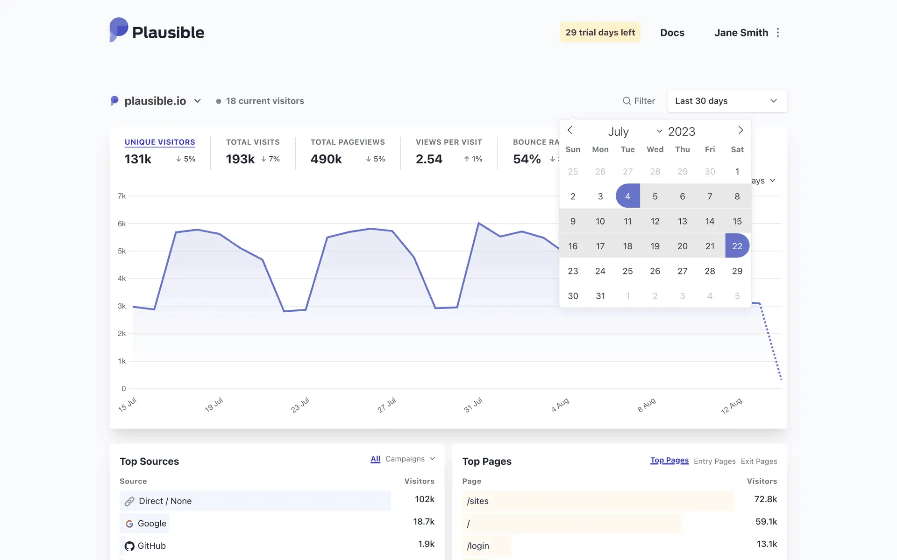Screen dimensions: 897x560
Task: Click the Plausible logo icon
Action: coord(119,30)
